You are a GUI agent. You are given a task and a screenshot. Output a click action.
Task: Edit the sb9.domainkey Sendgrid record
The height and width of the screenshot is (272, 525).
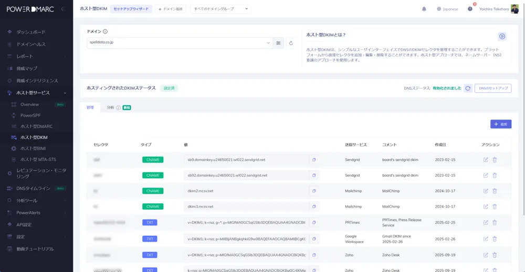(486, 160)
